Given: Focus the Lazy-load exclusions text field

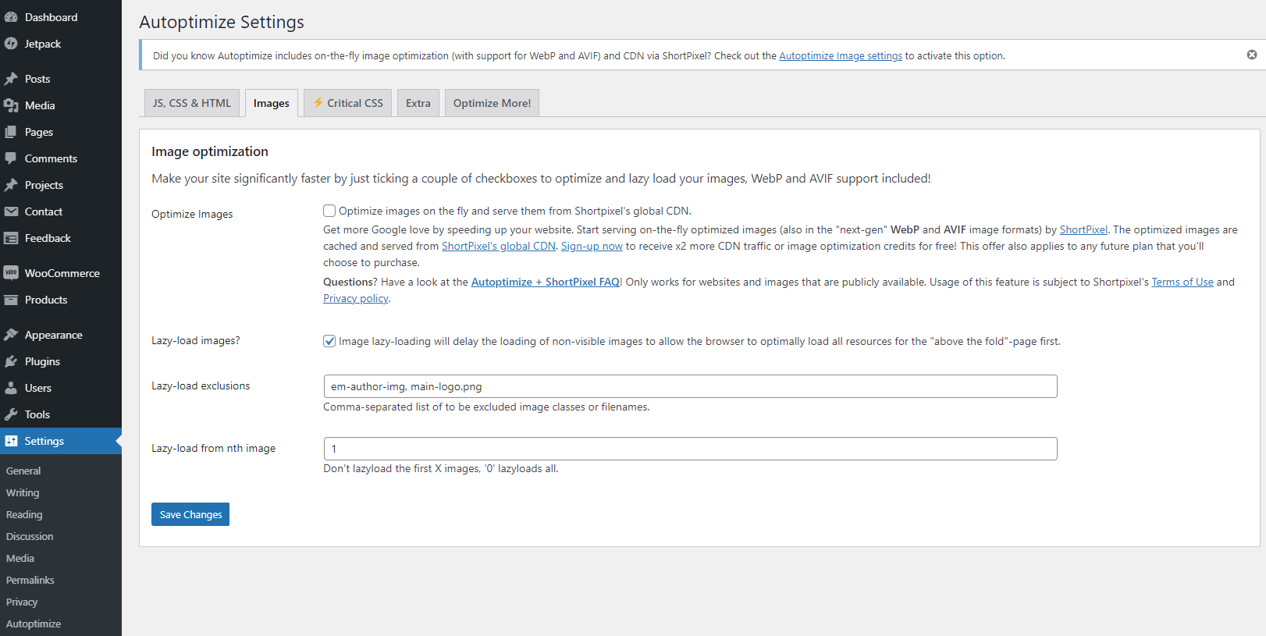Looking at the screenshot, I should tap(690, 386).
